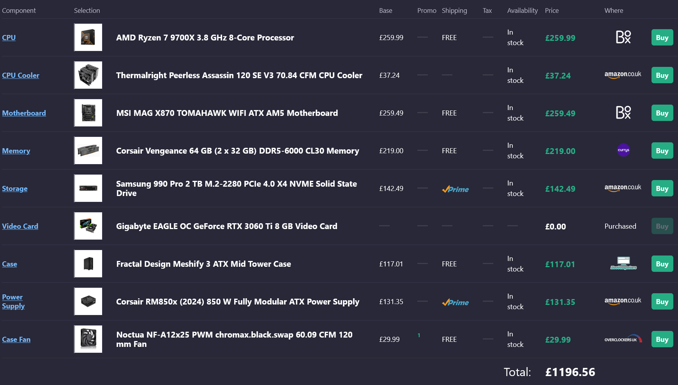Open the Power Supply component link
Image resolution: width=678 pixels, height=385 pixels.
click(13, 301)
